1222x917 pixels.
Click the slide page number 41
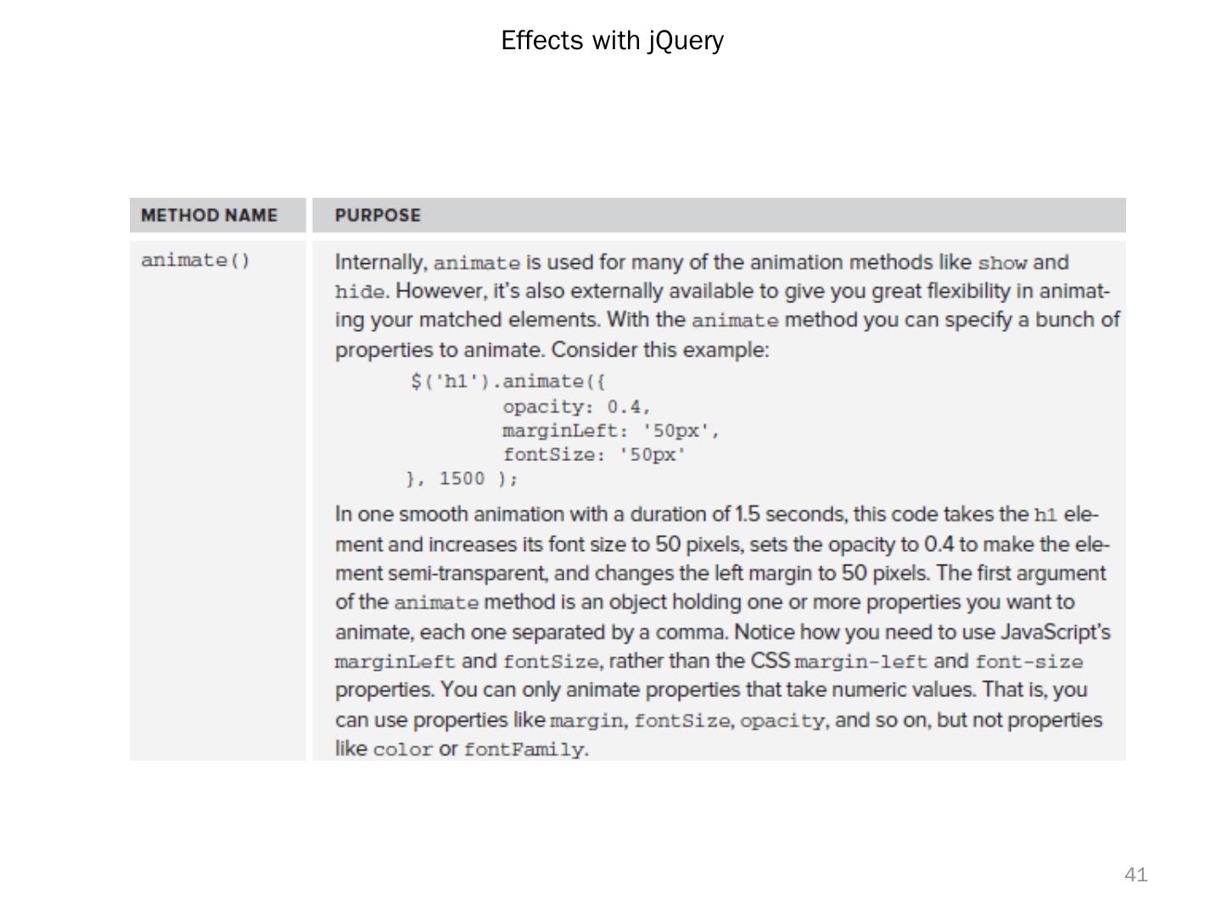[1135, 875]
